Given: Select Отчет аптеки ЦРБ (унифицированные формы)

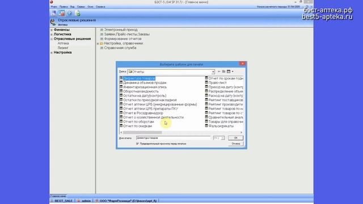Looking at the screenshot, I should (160, 104).
